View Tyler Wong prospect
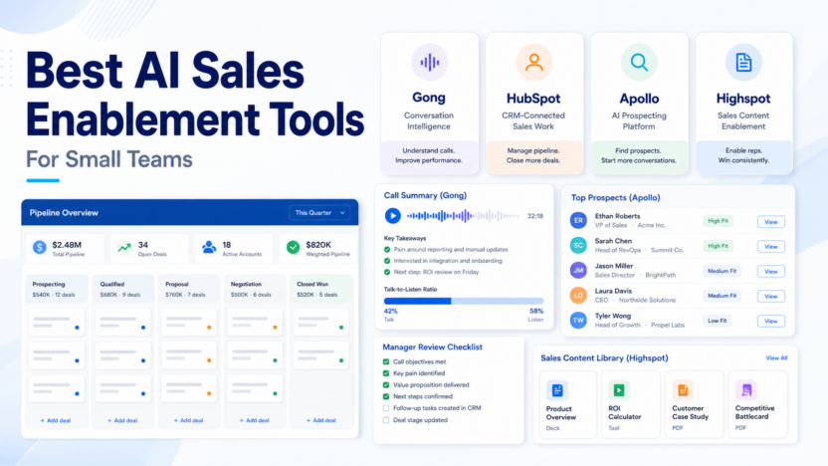 point(771,322)
